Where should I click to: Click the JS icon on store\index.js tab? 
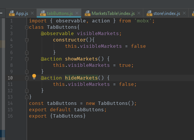pos(149,13)
